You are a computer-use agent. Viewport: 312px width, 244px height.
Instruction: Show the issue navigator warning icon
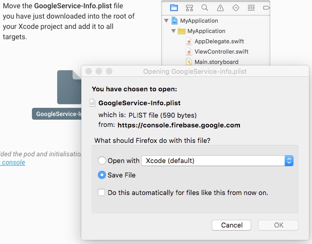220,8
